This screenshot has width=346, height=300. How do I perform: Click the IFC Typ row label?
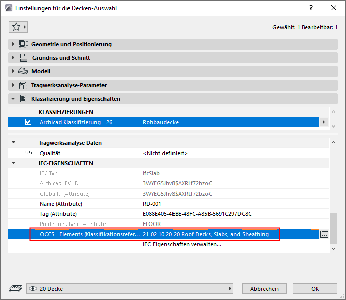click(49, 173)
